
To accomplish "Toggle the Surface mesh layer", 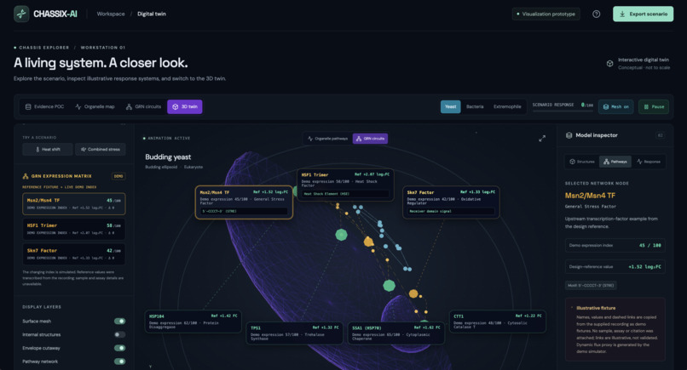I will pyautogui.click(x=119, y=321).
